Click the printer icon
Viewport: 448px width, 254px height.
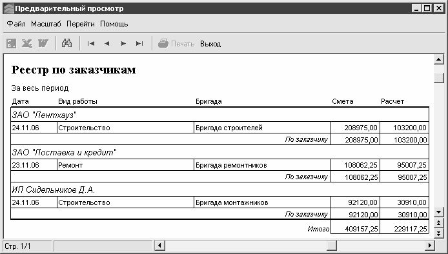[x=163, y=44]
